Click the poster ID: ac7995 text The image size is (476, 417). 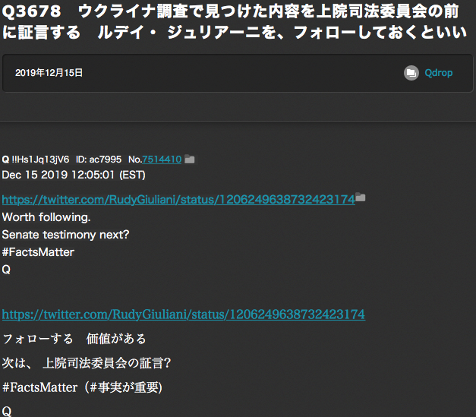click(99, 160)
